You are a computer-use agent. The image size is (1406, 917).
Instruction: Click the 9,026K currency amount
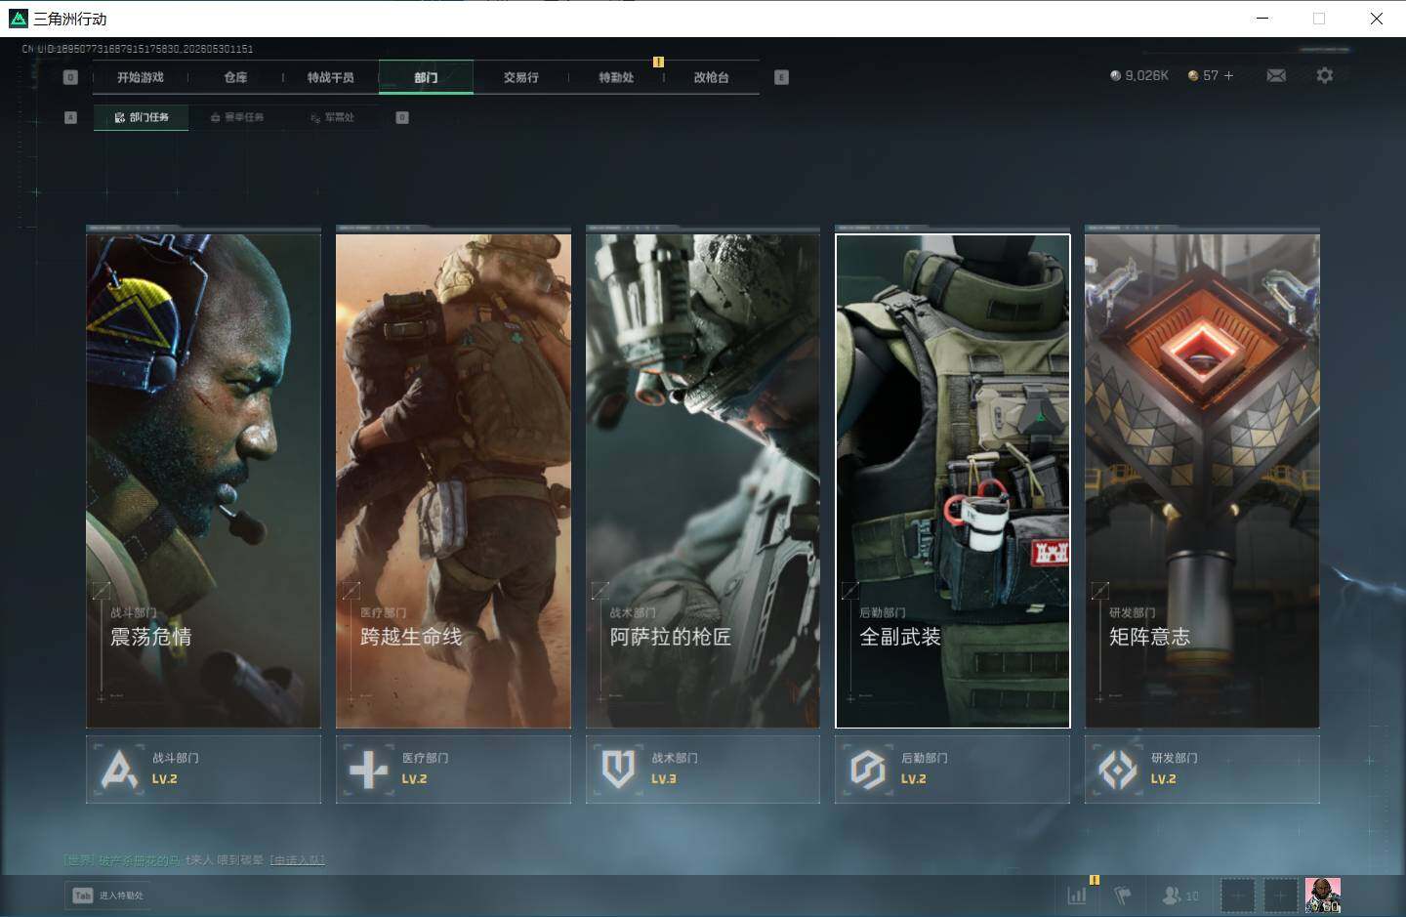(x=1147, y=75)
